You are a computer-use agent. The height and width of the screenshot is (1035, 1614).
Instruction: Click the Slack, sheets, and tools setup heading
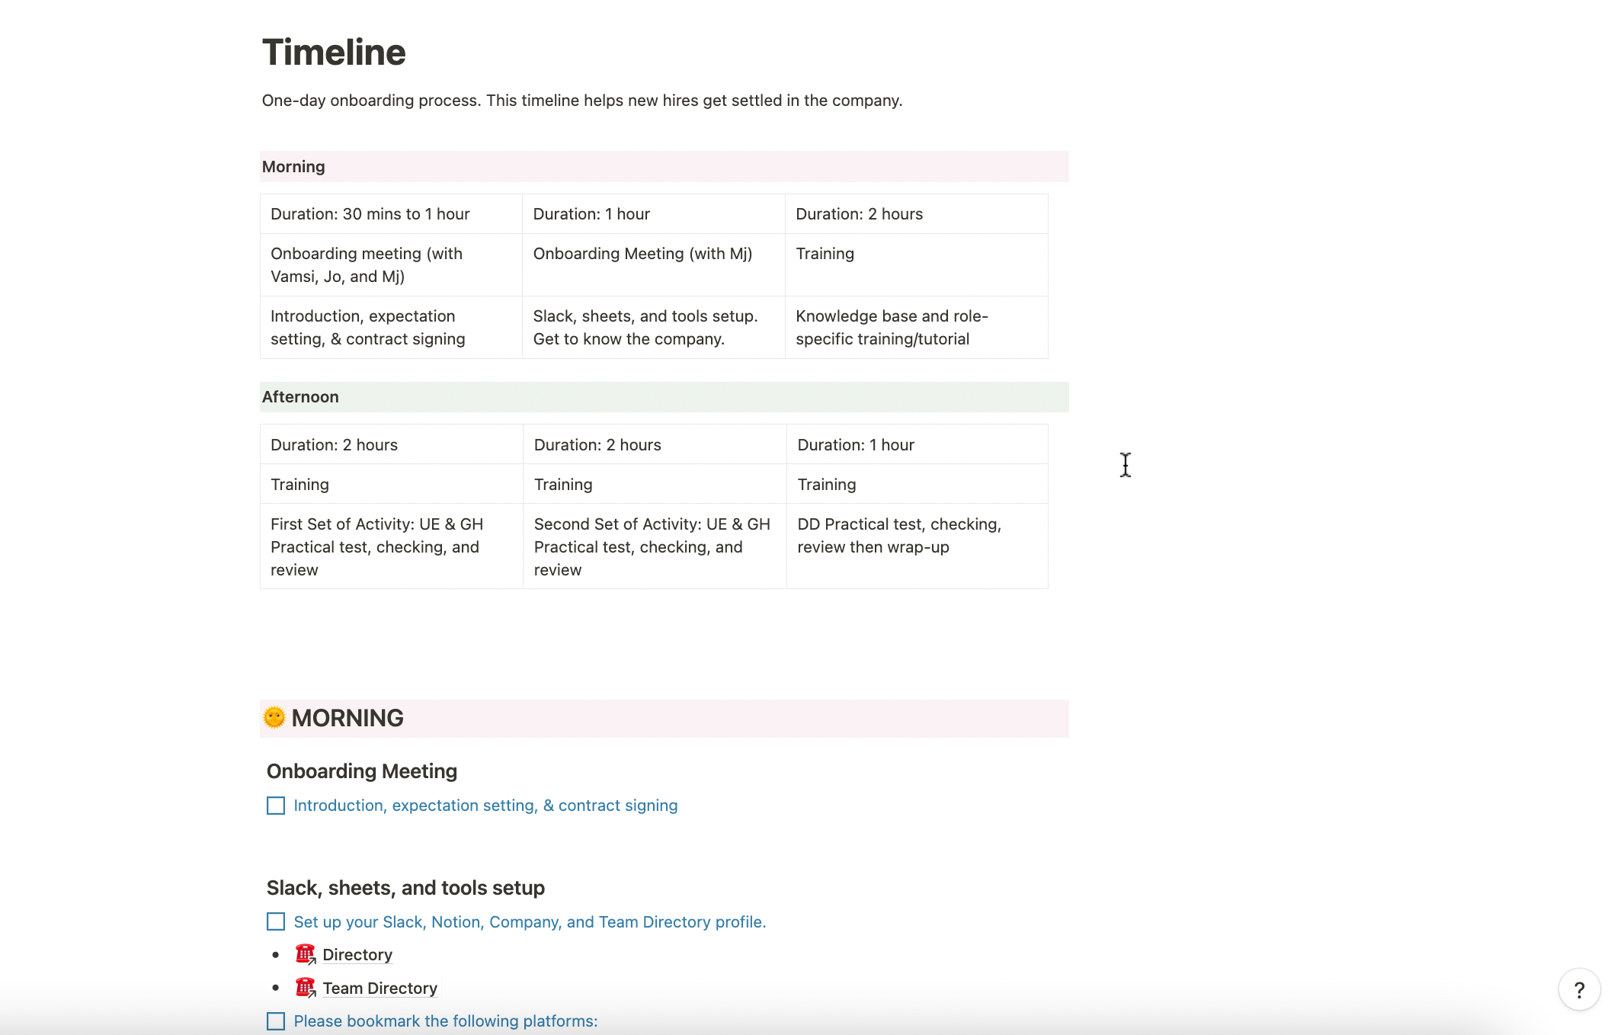point(405,888)
